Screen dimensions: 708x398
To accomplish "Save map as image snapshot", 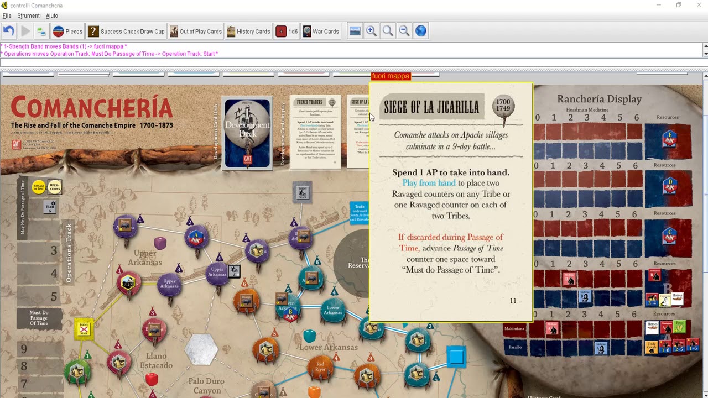I will (355, 32).
